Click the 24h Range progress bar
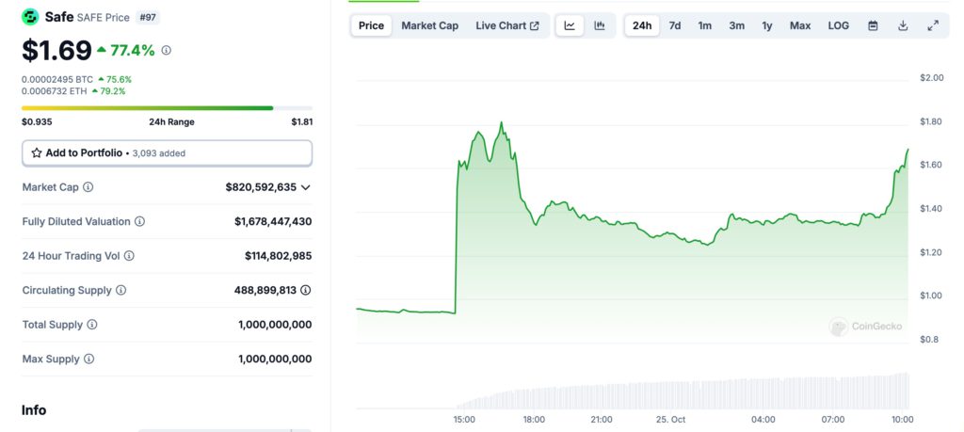The image size is (964, 432). pyautogui.click(x=167, y=108)
